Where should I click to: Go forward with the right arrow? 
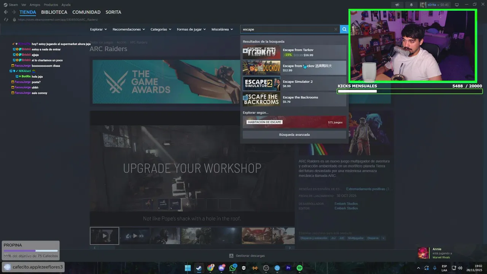click(x=14, y=12)
